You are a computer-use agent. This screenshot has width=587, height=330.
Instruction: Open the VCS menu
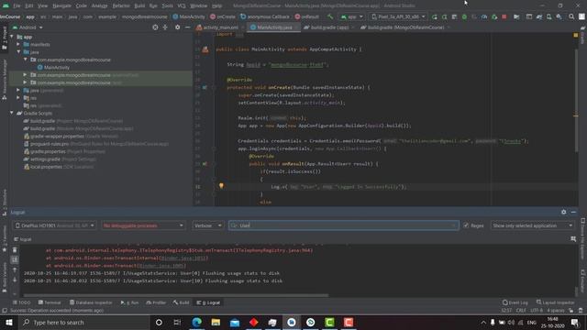[x=182, y=5]
